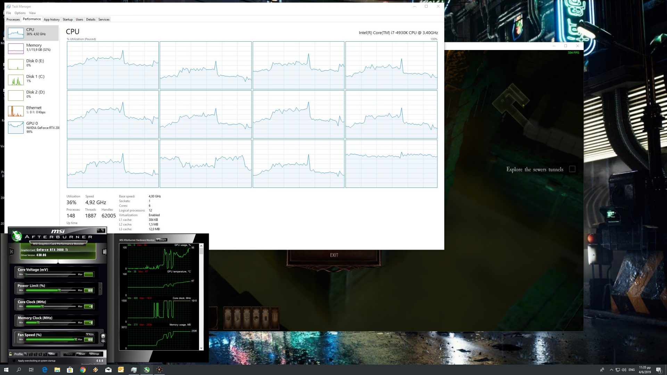Click Detach on the Hardware Monitor

coord(162,240)
